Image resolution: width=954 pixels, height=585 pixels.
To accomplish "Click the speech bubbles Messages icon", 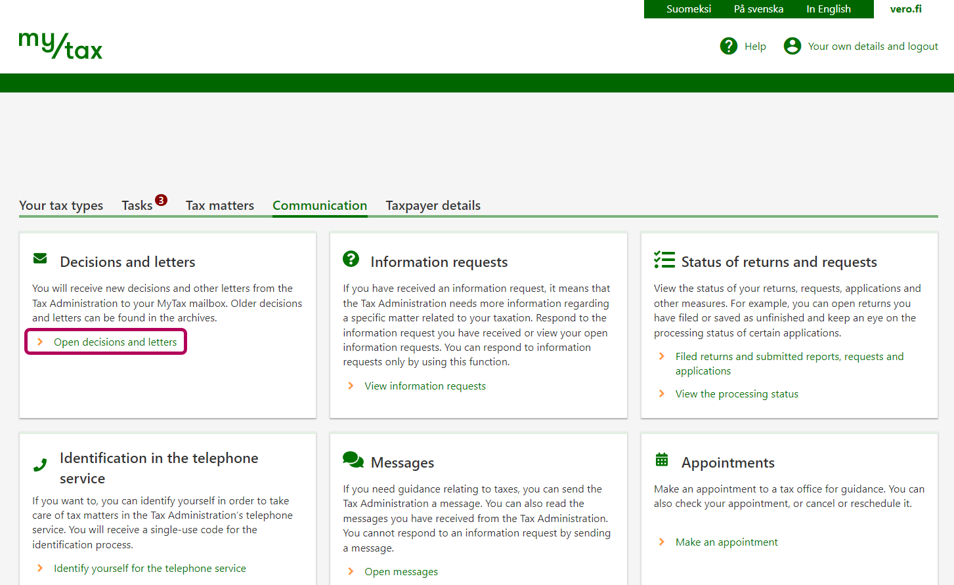I will tap(353, 460).
